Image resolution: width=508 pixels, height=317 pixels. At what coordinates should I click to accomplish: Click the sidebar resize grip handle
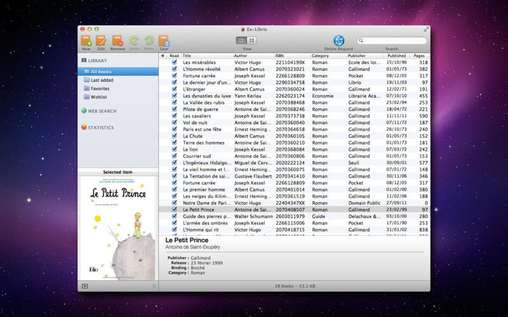click(154, 287)
